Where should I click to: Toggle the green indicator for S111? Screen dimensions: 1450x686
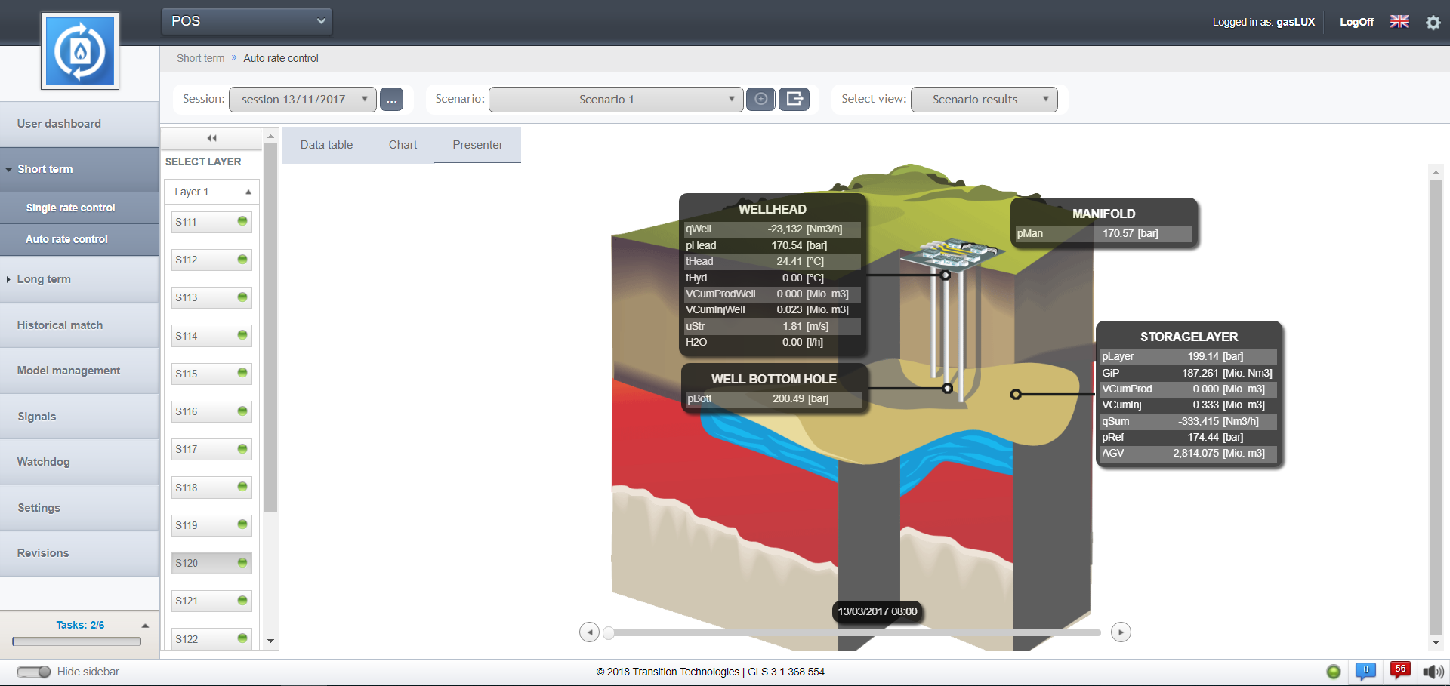[x=242, y=221]
